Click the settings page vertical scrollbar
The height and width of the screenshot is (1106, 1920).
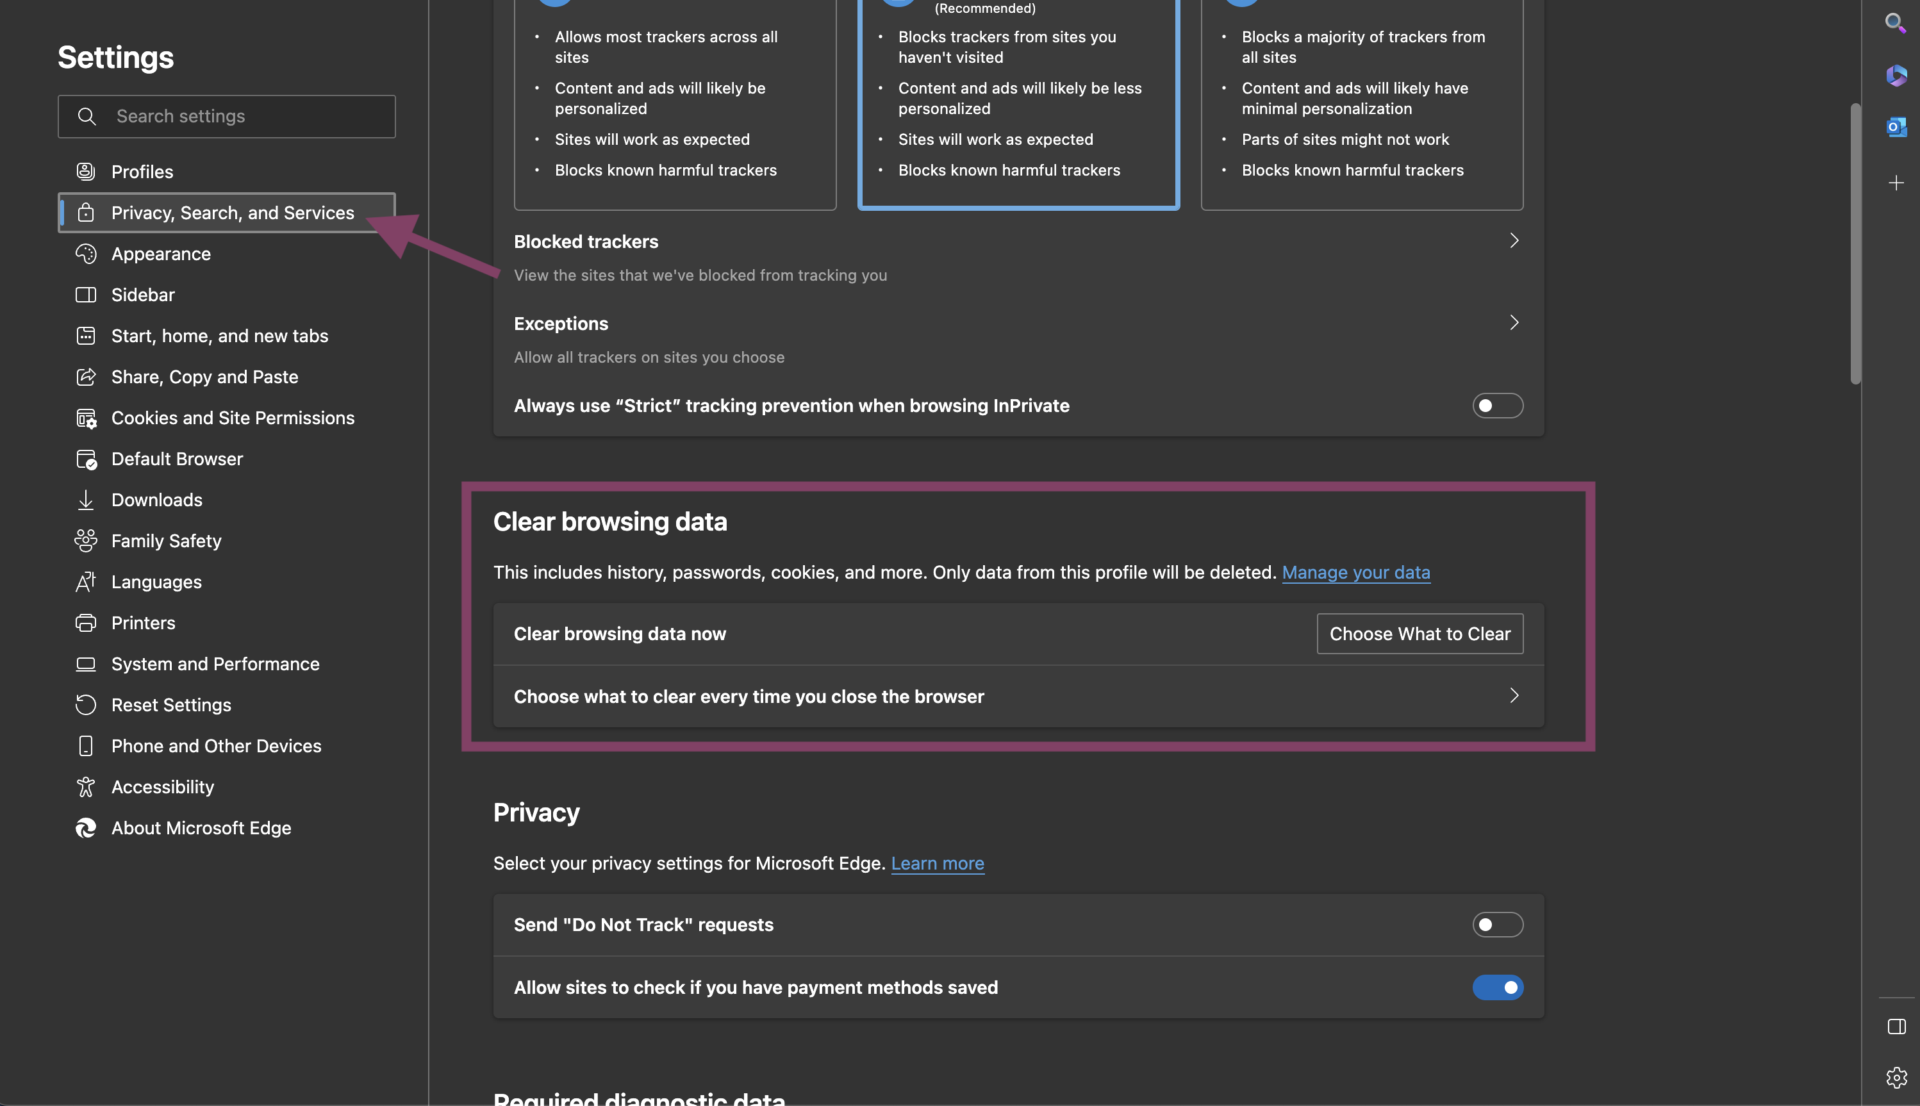1855,243
